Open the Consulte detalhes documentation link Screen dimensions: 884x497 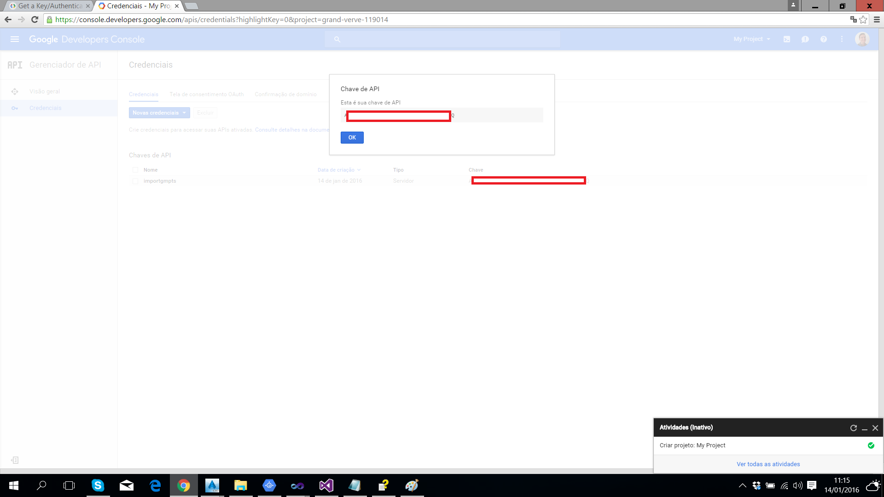pyautogui.click(x=292, y=130)
